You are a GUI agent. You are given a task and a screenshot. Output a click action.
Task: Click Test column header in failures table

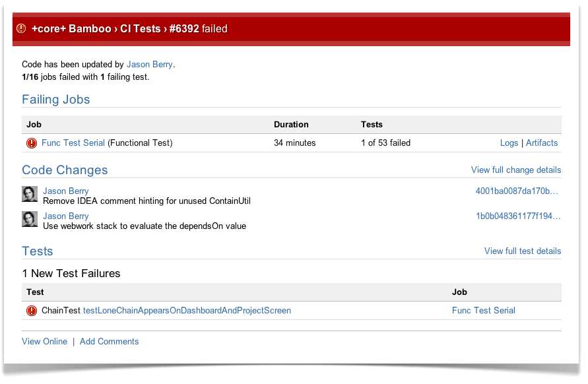point(35,292)
